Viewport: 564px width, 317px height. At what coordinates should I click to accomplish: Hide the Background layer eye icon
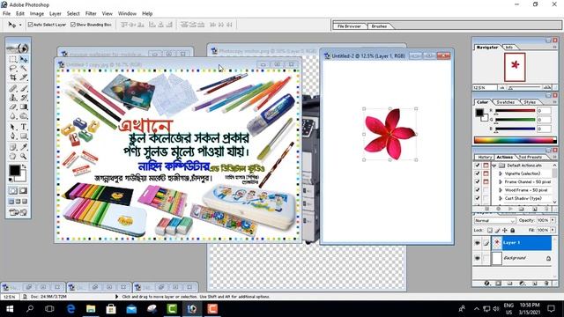[x=478, y=258]
